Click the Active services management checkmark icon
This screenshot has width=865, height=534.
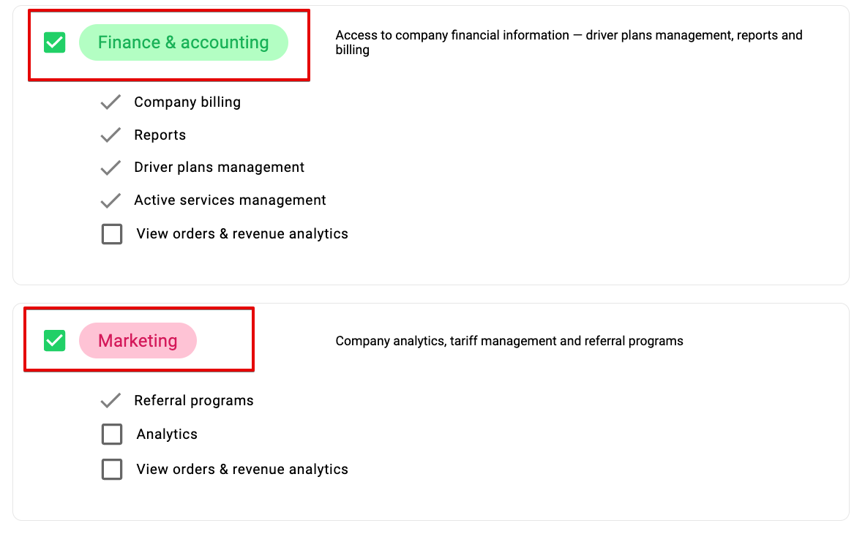(x=111, y=200)
